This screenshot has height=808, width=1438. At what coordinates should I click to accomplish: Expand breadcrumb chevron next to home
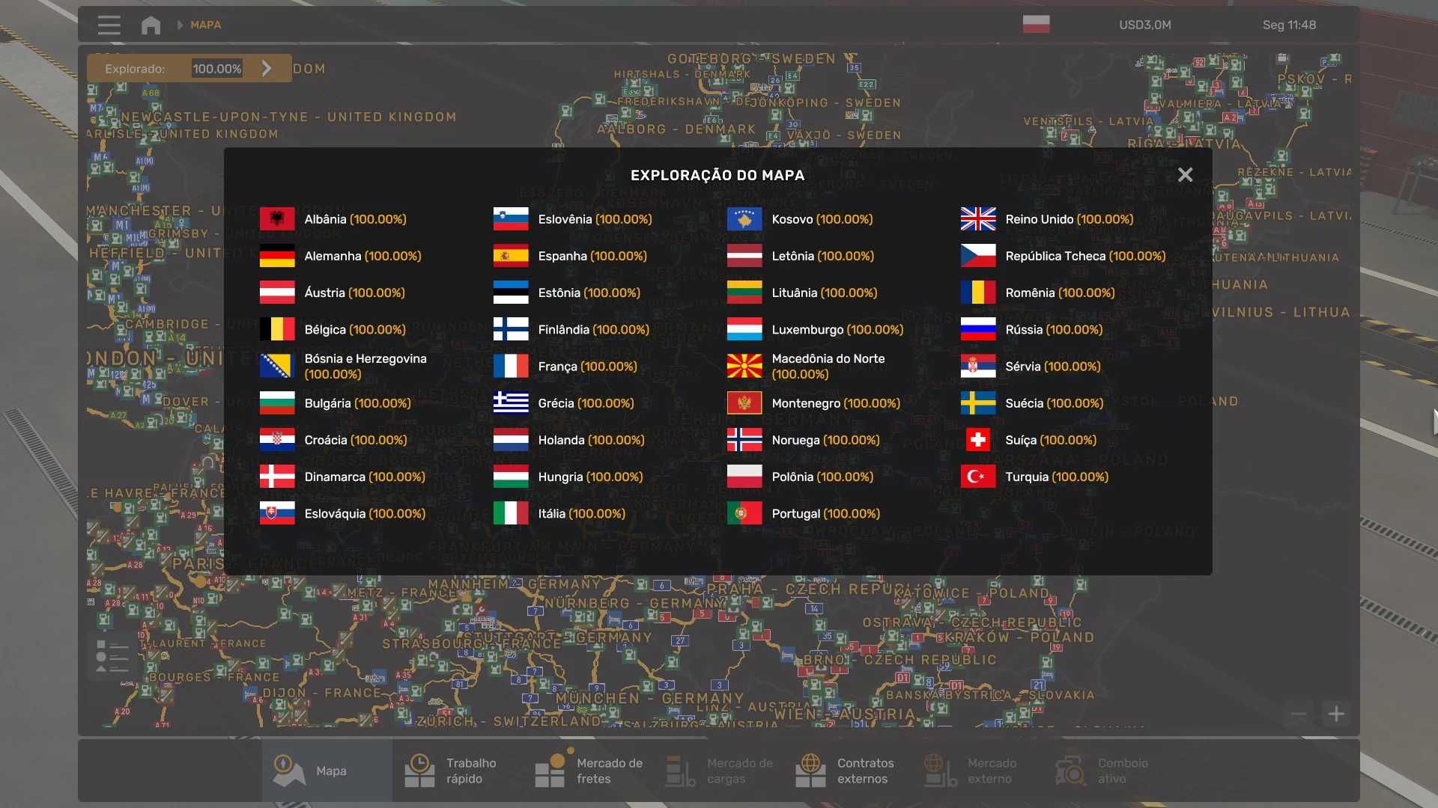180,25
